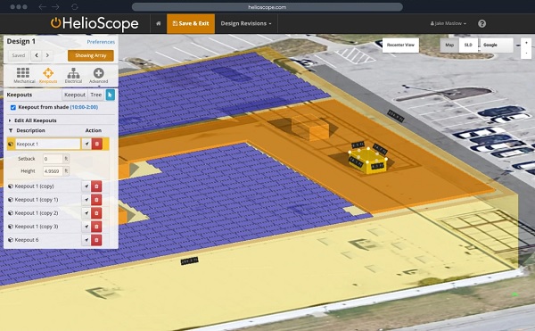The width and height of the screenshot is (535, 331).
Task: Edit the shade time range 10:00-2:00
Action: (84, 107)
